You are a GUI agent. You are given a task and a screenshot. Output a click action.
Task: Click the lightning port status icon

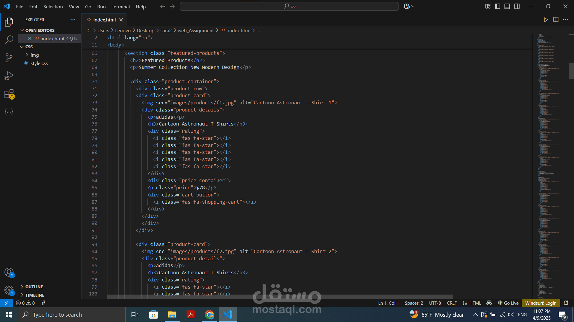click(43, 303)
